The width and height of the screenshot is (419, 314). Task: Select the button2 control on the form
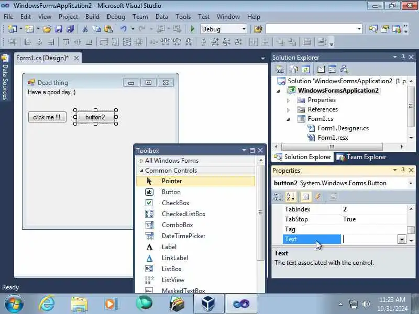tap(95, 117)
